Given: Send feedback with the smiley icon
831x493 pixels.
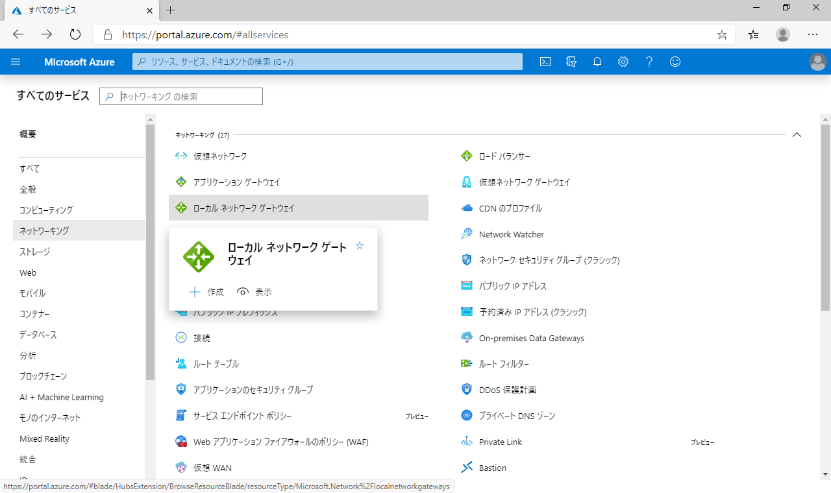Looking at the screenshot, I should pyautogui.click(x=675, y=62).
